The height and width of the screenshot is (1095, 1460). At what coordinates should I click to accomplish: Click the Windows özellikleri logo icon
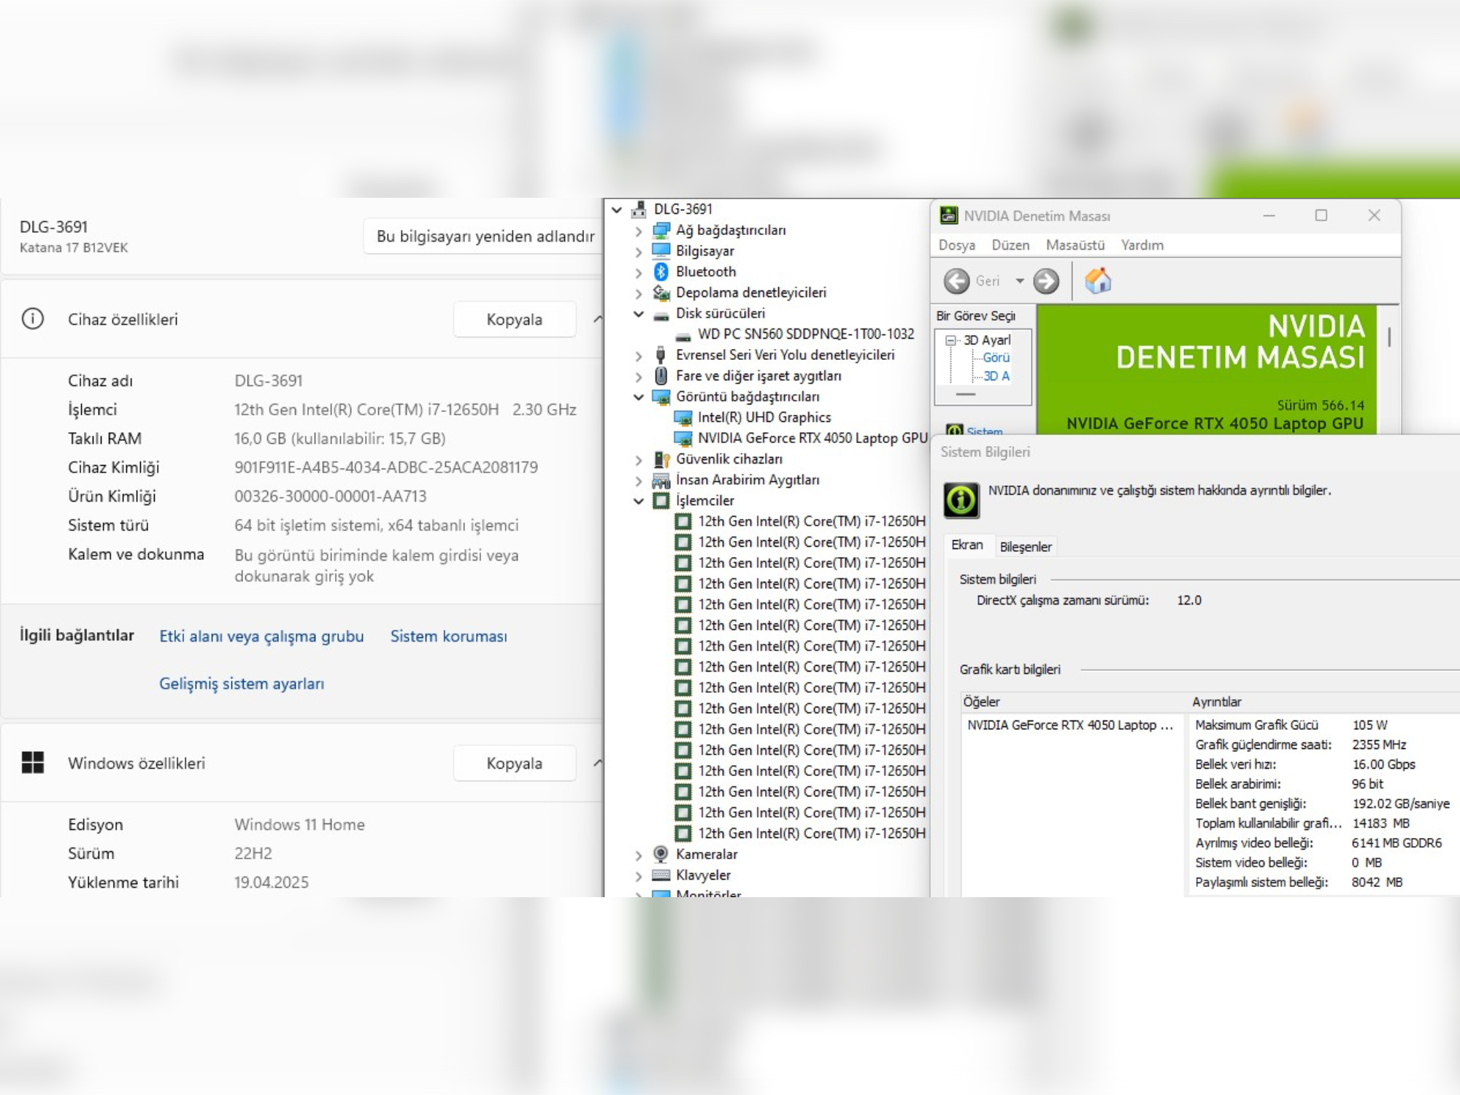click(33, 763)
